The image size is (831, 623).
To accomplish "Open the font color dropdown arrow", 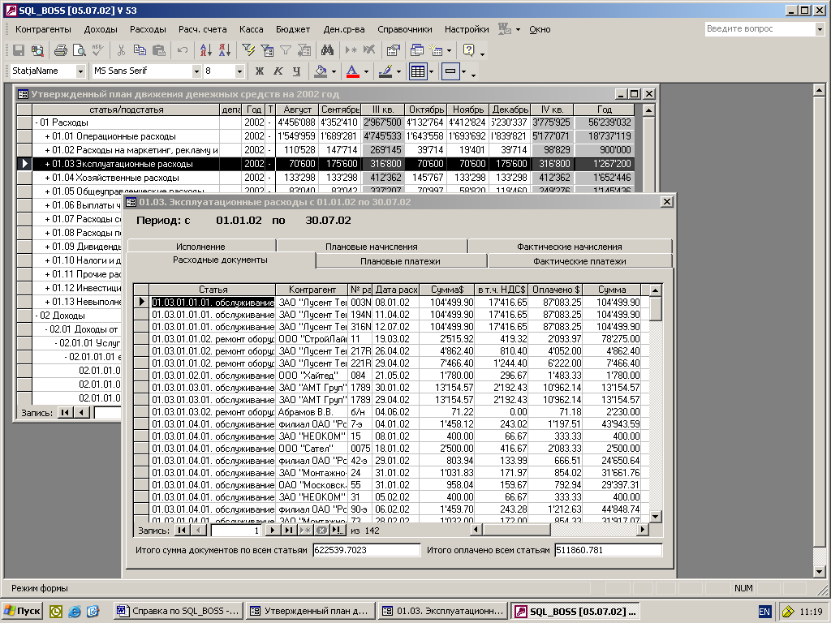I will (x=367, y=71).
